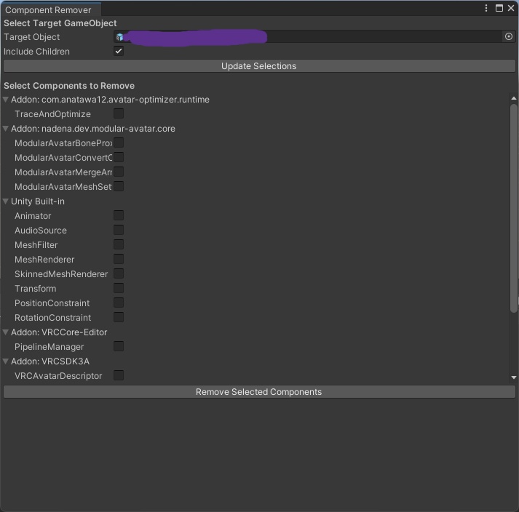Image resolution: width=519 pixels, height=512 pixels.
Task: Check the Transform checkbox
Action: pyautogui.click(x=119, y=288)
